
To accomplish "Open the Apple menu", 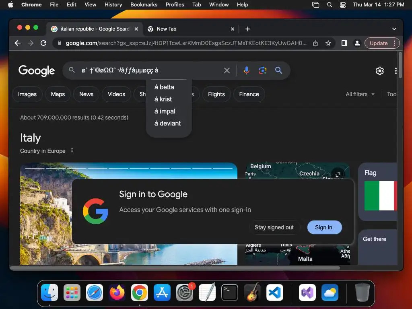I will pos(10,5).
